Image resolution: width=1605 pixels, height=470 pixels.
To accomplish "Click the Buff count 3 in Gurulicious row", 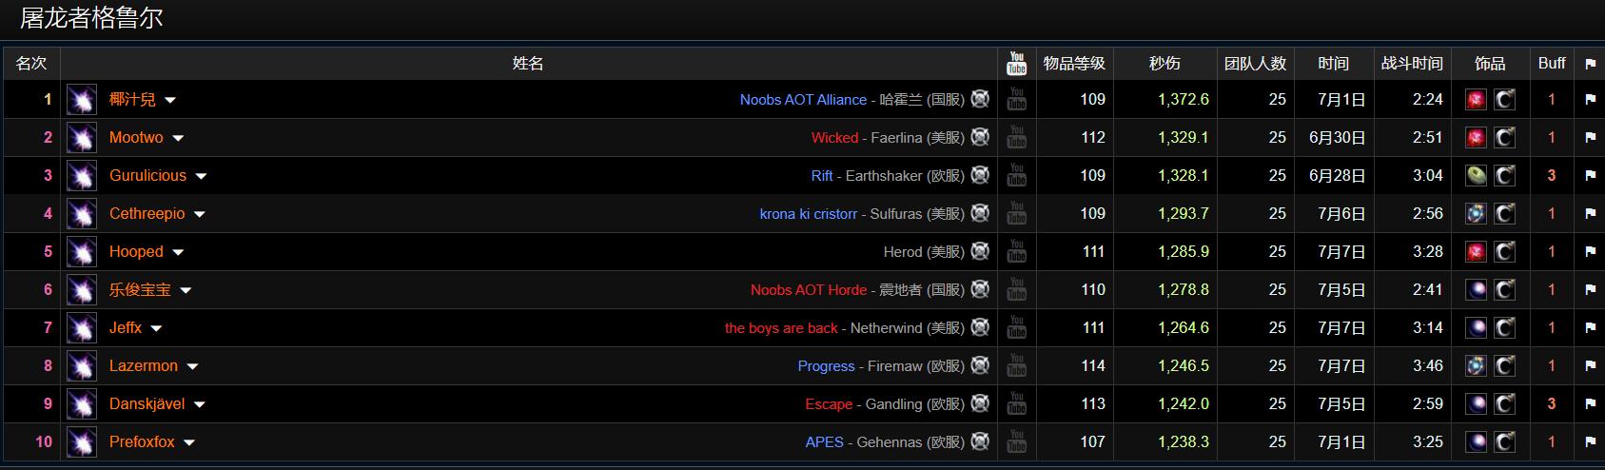I will [x=1552, y=175].
